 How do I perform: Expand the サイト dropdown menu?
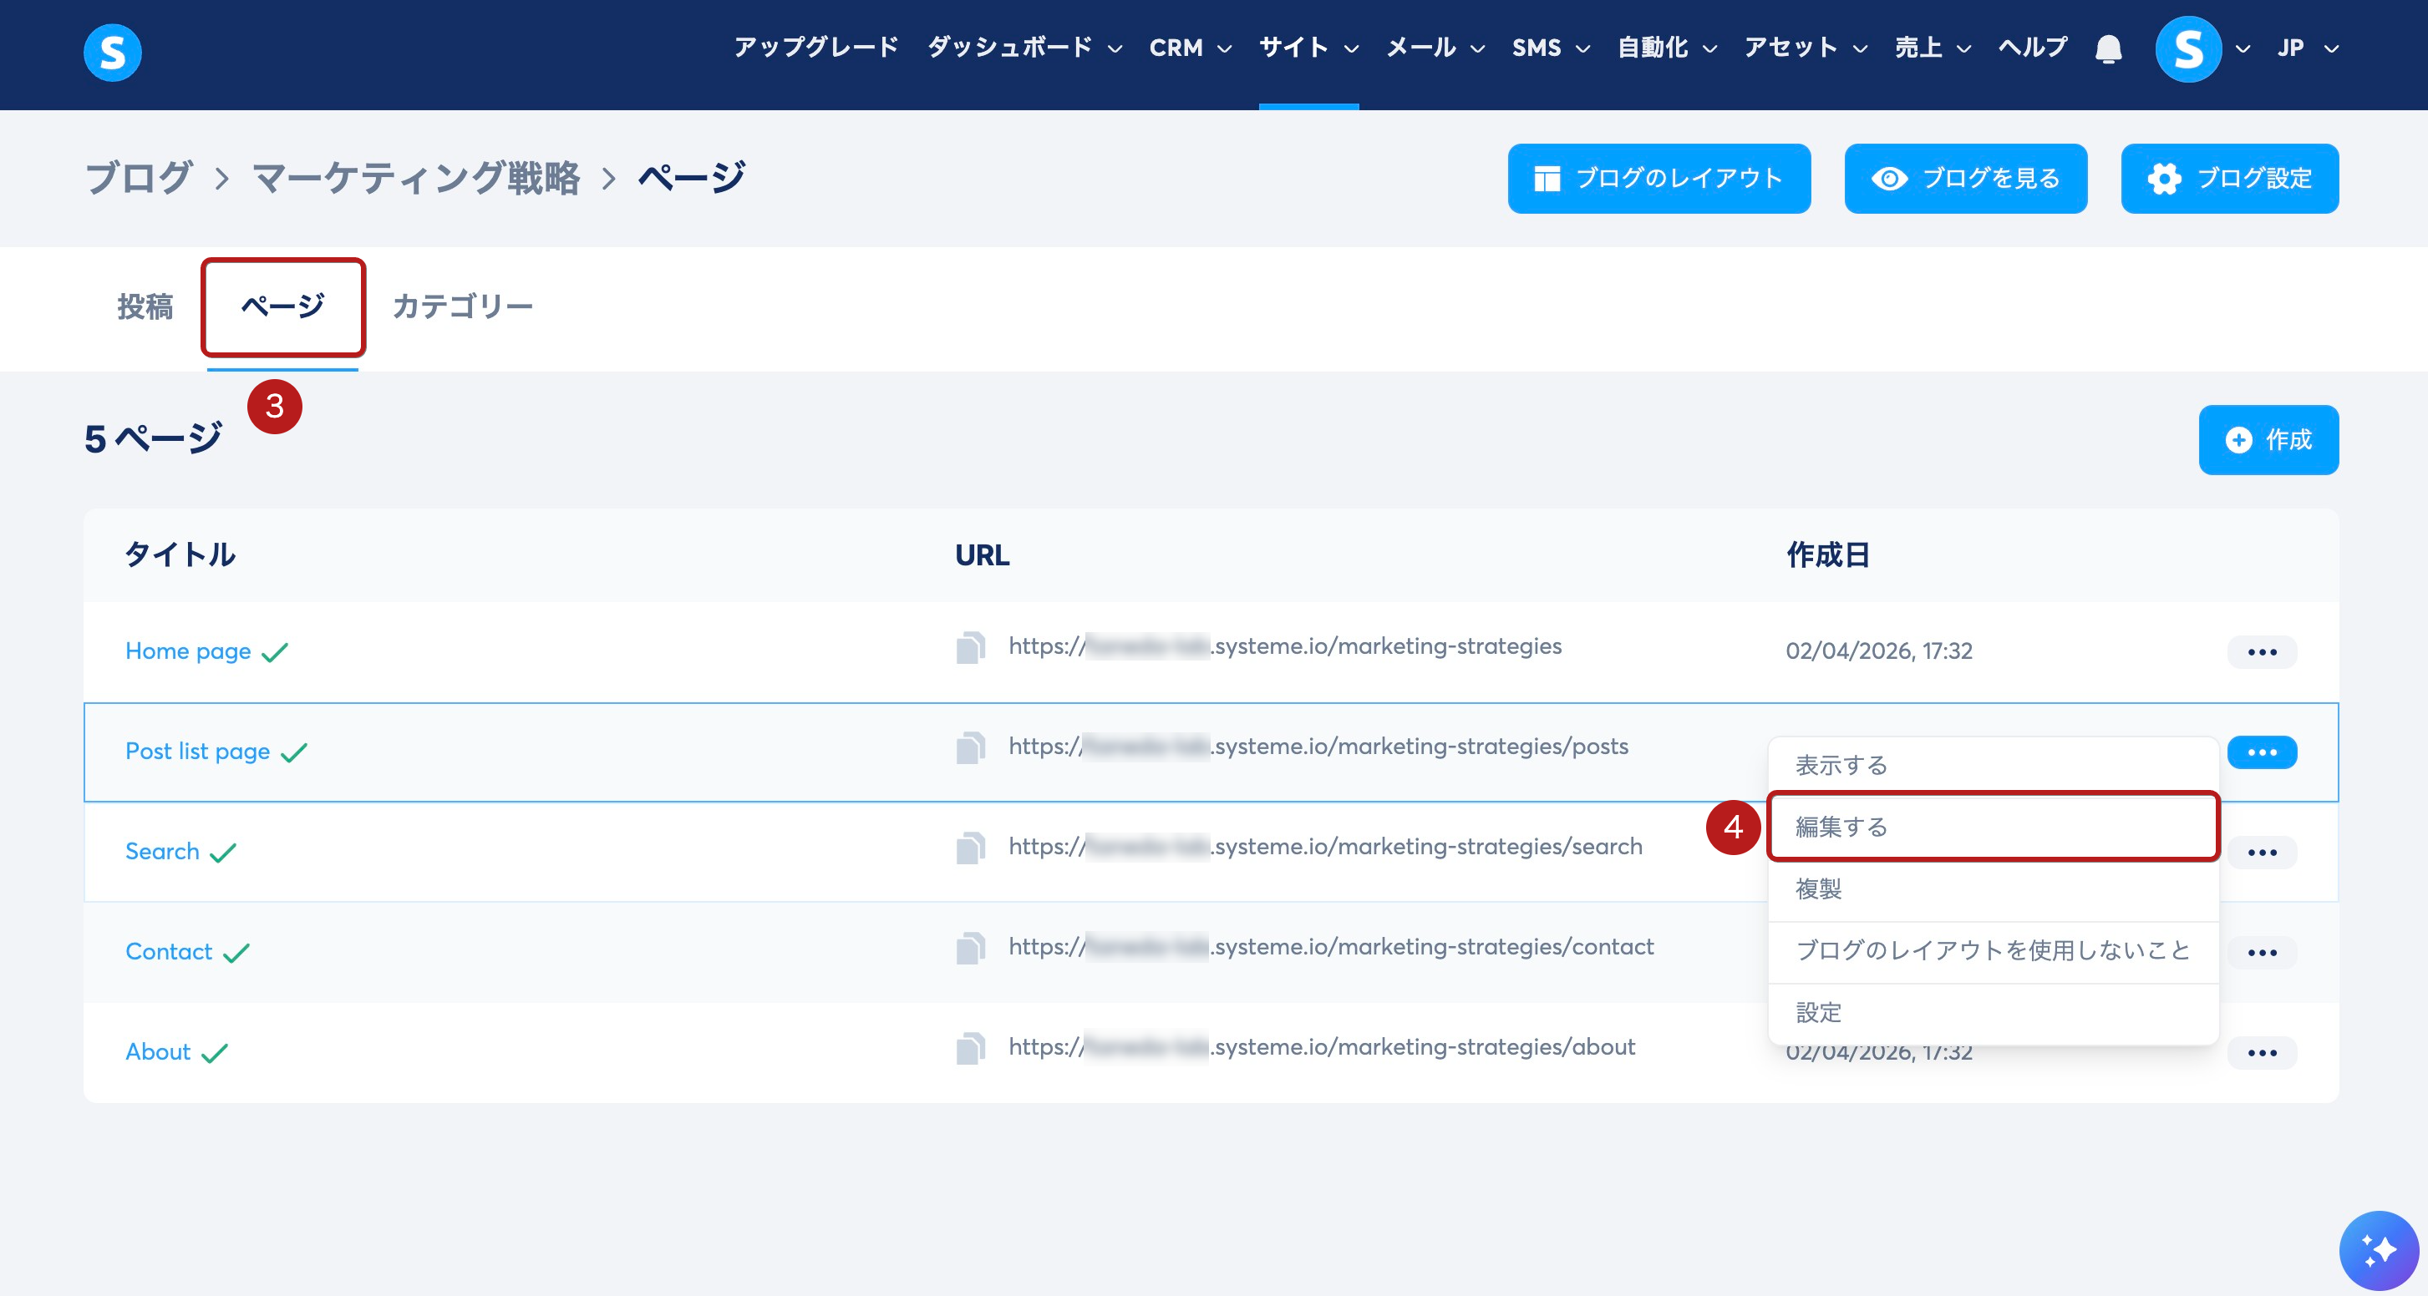pyautogui.click(x=1308, y=48)
